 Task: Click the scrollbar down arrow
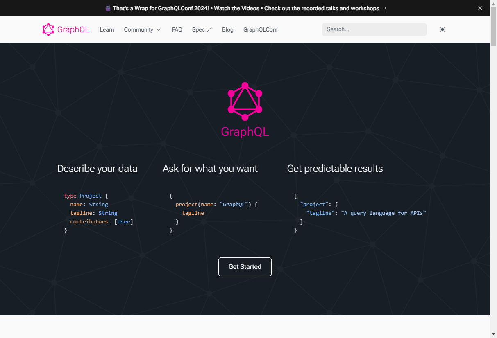click(x=493, y=334)
